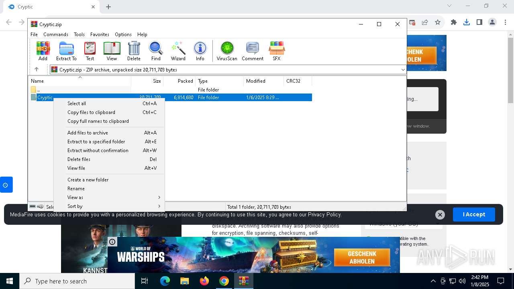Click the Cryptic folder icon in list

pos(33,98)
